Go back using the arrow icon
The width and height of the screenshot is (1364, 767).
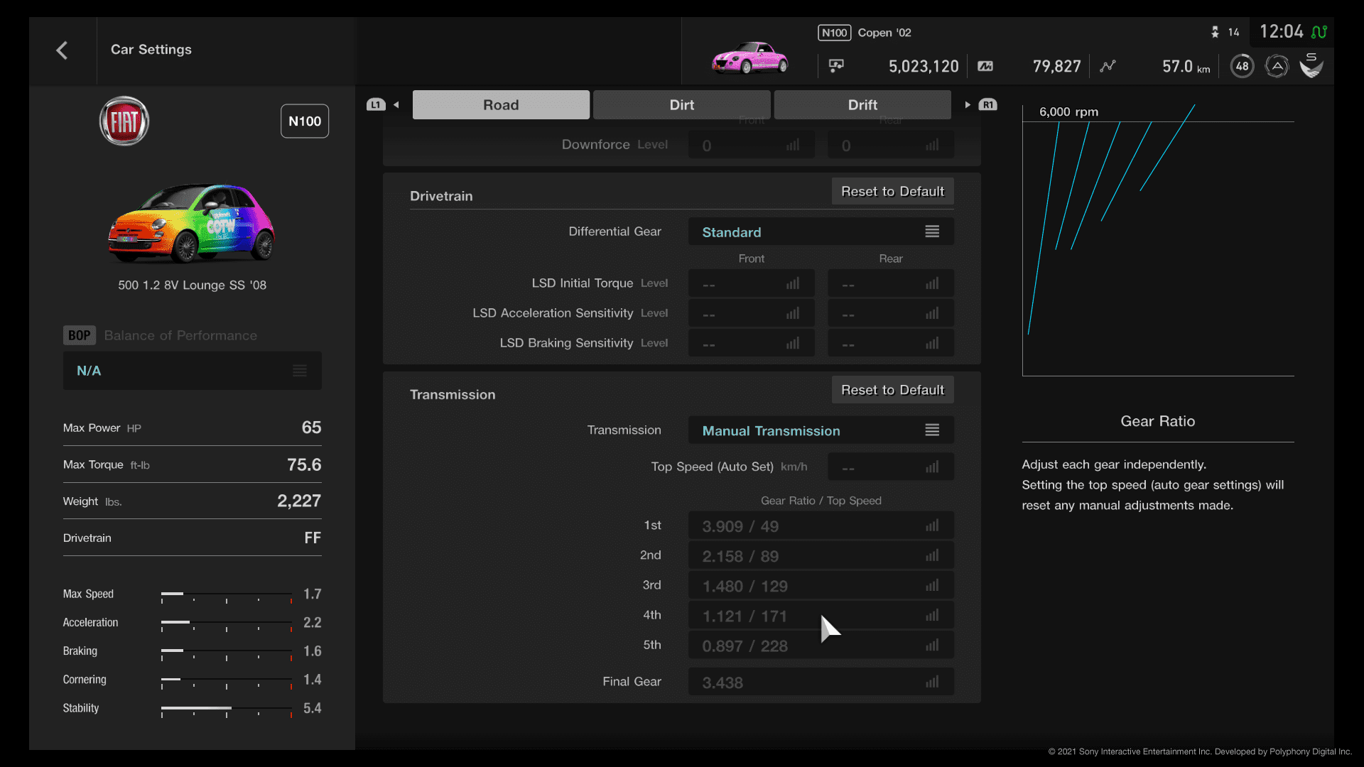coord(62,50)
